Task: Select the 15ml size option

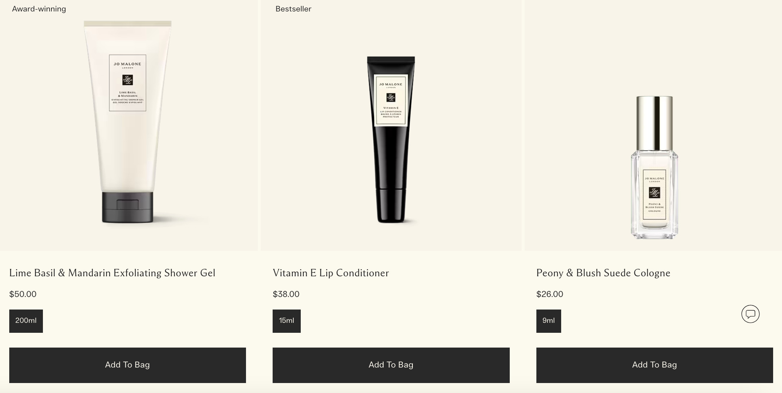Action: tap(287, 321)
